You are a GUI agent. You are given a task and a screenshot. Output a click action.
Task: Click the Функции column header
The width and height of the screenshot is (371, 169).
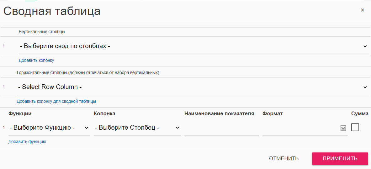pyautogui.click(x=20, y=114)
